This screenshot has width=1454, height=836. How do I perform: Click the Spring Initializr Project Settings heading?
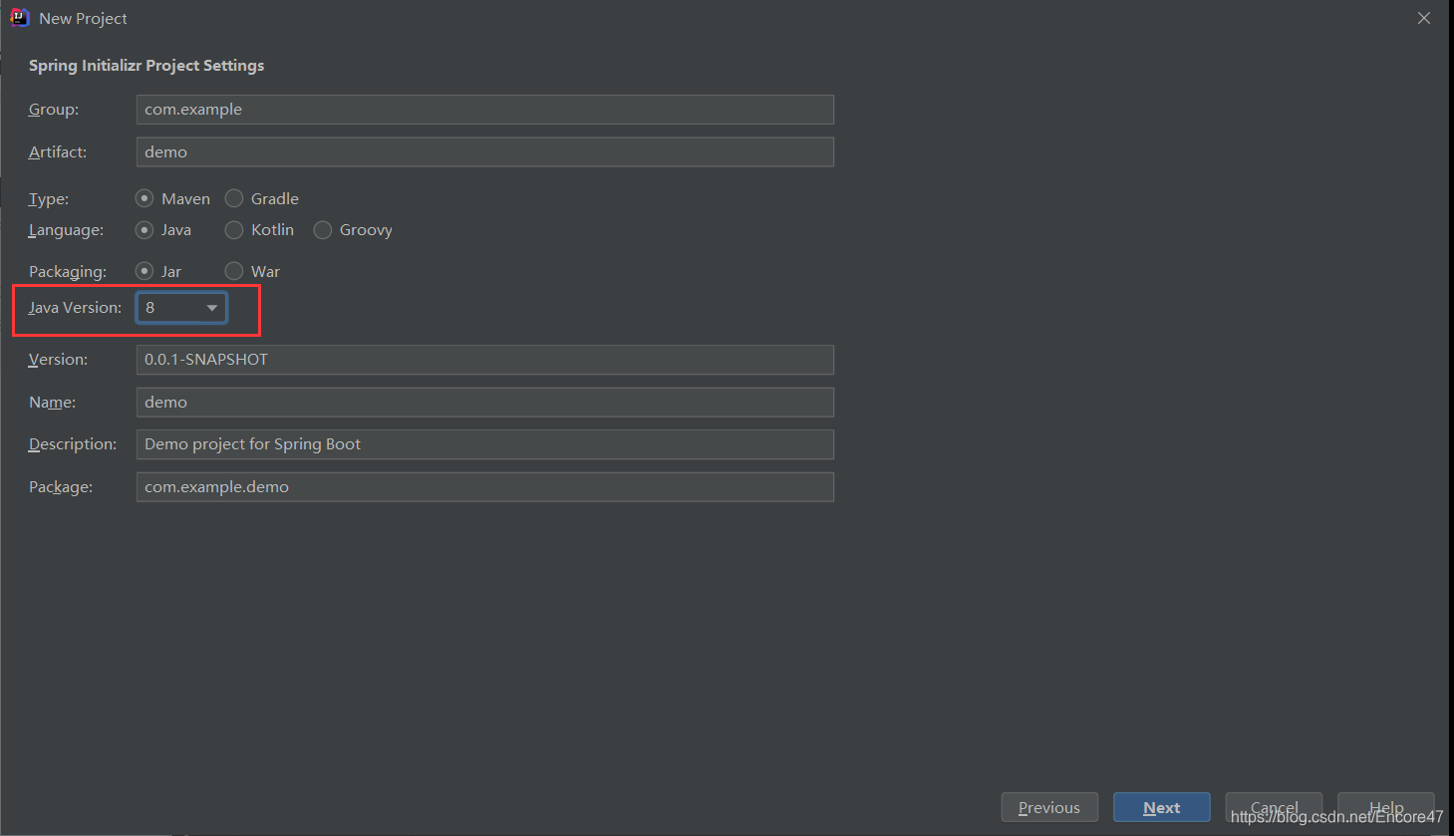coord(146,66)
